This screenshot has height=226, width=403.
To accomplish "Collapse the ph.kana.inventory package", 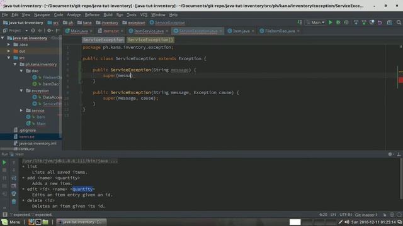I will point(15,64).
